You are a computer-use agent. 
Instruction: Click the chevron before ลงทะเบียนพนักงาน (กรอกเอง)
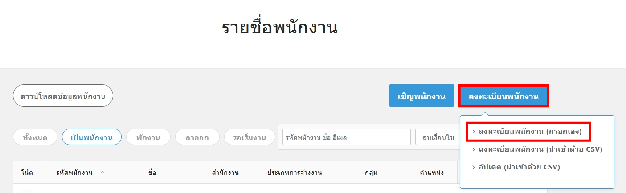point(473,132)
